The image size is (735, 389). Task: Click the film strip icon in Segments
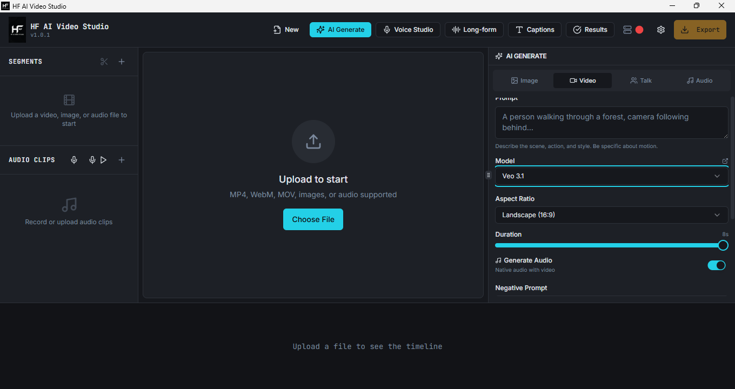click(69, 100)
